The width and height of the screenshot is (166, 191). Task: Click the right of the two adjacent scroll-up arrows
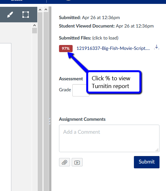[x=46, y=9]
